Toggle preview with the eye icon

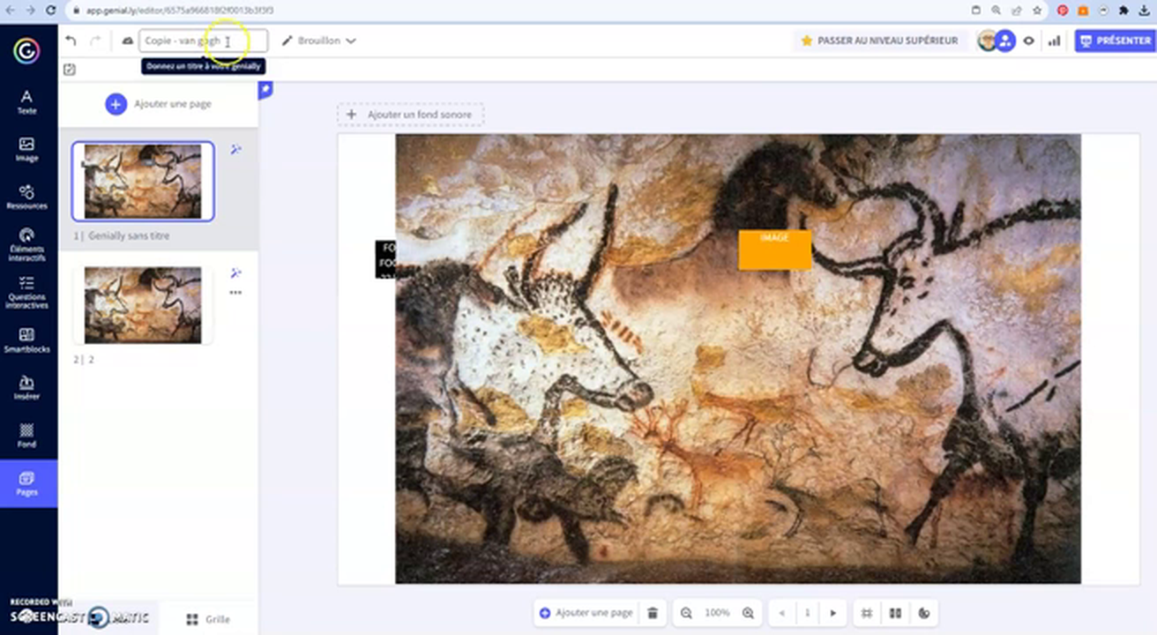1028,41
